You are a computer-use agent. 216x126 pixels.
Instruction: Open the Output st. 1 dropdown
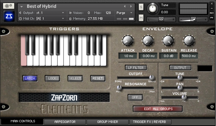coord(63,13)
